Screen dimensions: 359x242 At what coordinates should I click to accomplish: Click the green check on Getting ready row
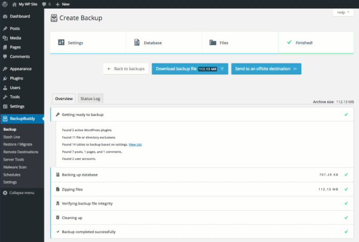point(346,114)
